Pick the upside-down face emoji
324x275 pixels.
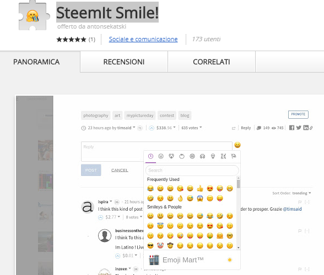[x=180, y=226]
